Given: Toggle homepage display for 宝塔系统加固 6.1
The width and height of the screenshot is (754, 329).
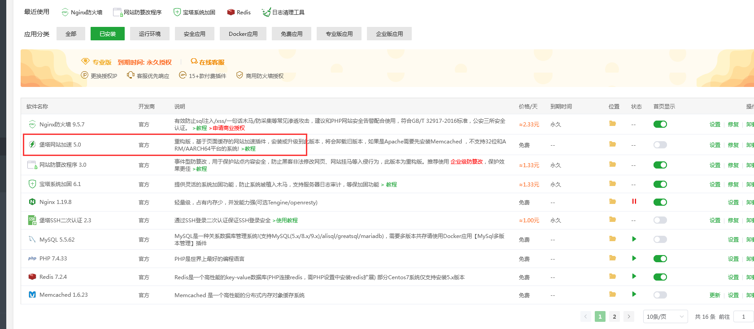Looking at the screenshot, I should coord(660,184).
